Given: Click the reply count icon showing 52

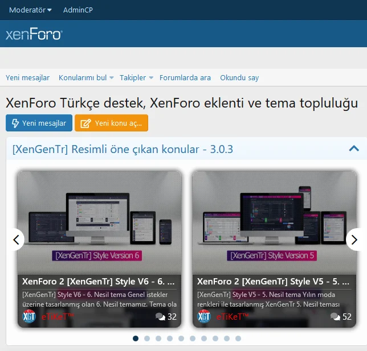Looking at the screenshot, I should tap(335, 317).
